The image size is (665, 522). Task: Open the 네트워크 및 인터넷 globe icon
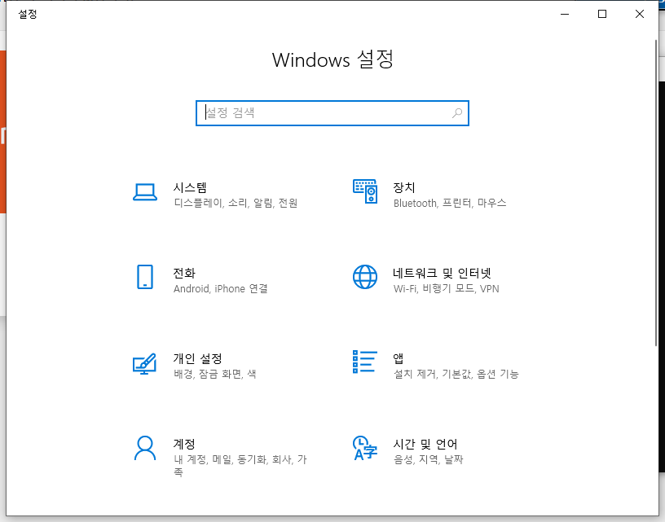(x=365, y=277)
